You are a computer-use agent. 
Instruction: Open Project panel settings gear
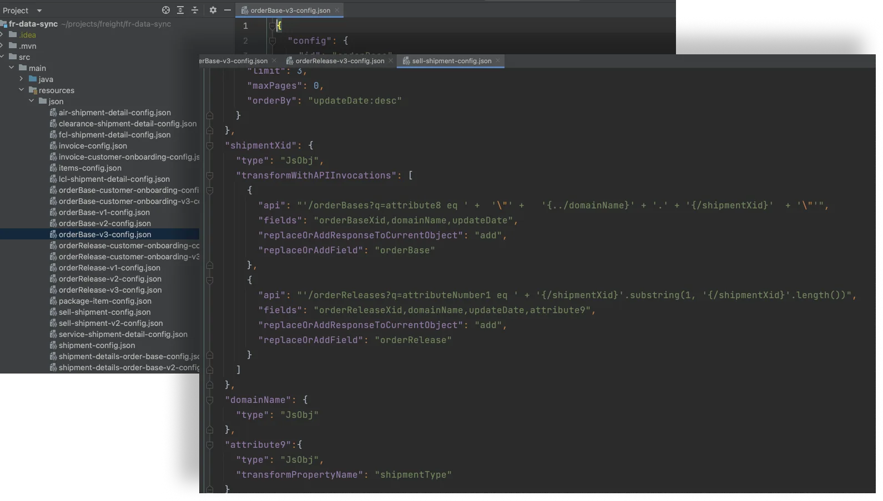213,10
